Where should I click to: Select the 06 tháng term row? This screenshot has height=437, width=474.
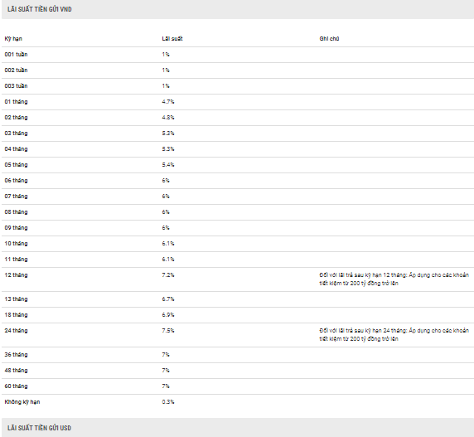click(x=238, y=181)
